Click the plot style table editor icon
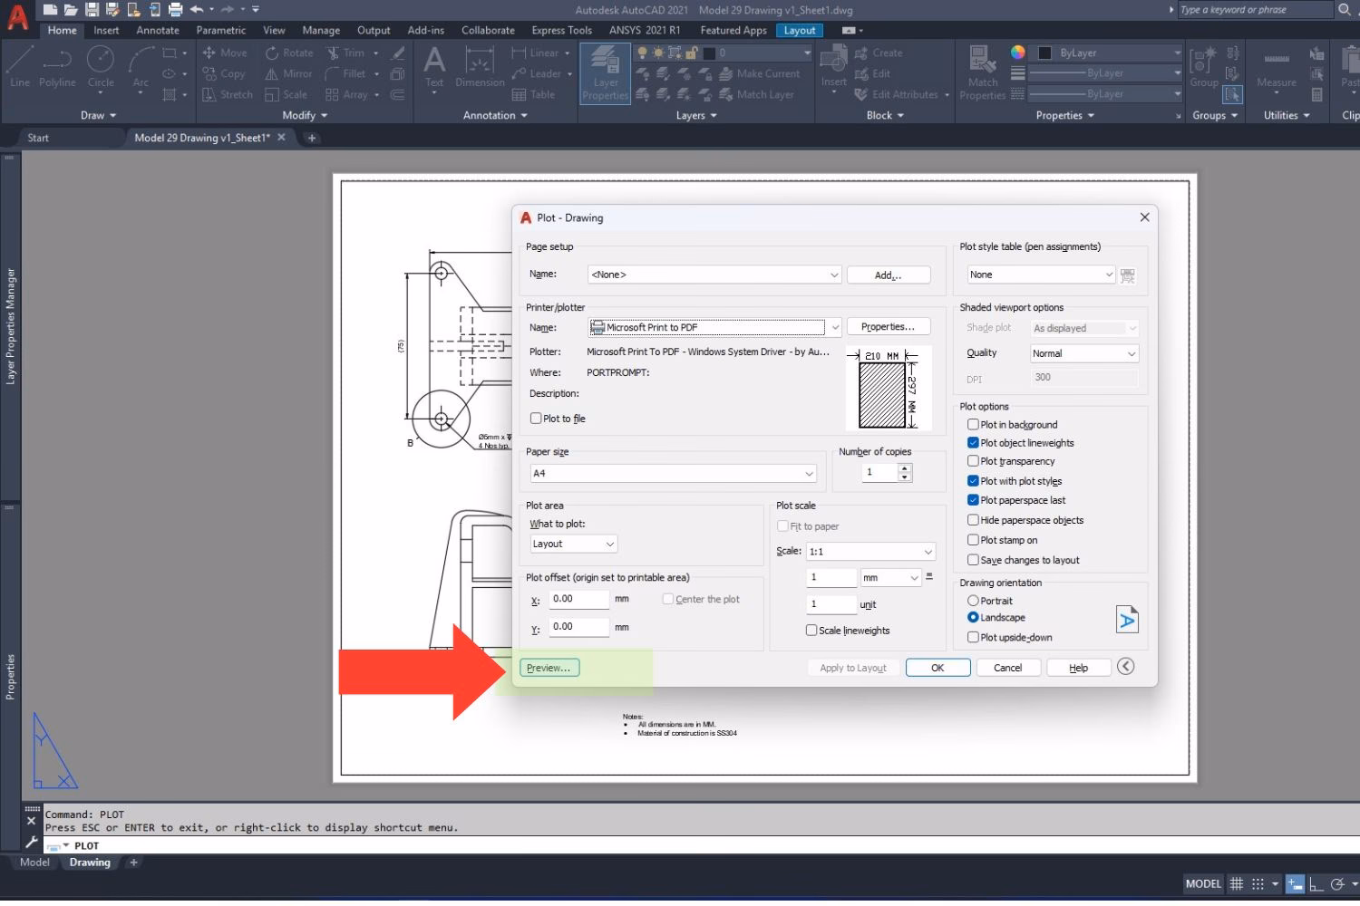1360x906 pixels. click(x=1128, y=275)
